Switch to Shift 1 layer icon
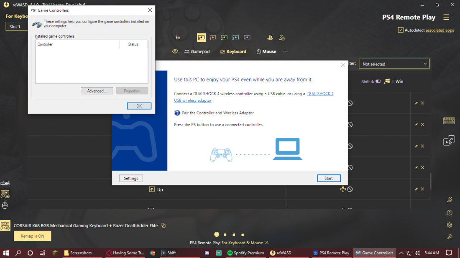 point(213,38)
